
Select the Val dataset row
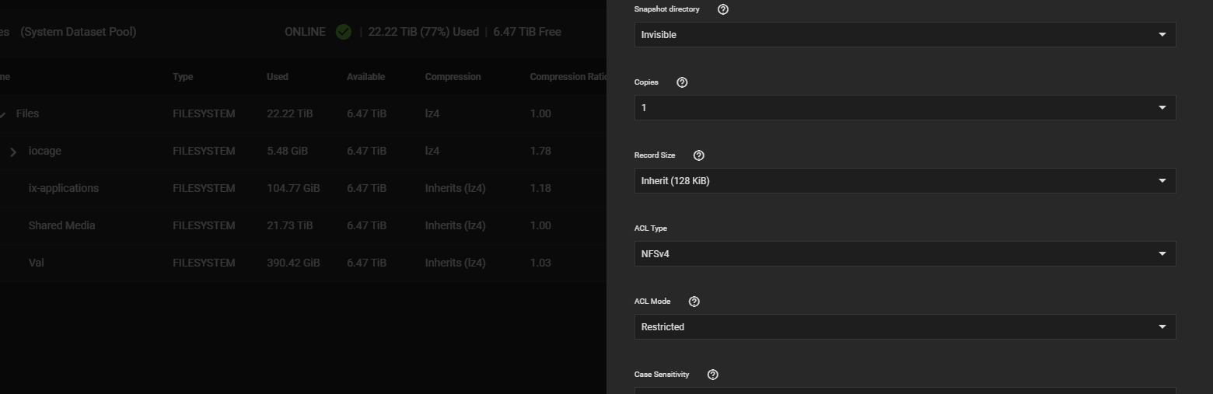coord(303,263)
